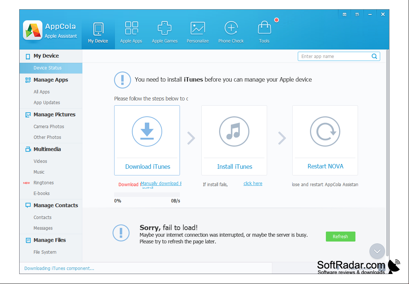Click the Restart NOVA circular arrow icon

tap(325, 131)
